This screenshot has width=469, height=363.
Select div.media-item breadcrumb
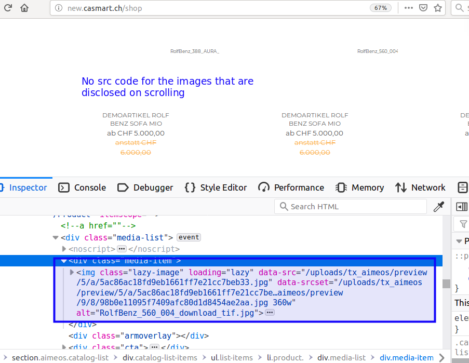pos(407,358)
